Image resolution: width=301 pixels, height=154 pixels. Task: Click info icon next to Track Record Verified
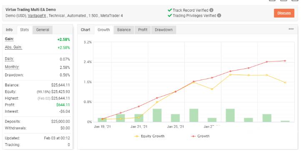click(211, 10)
